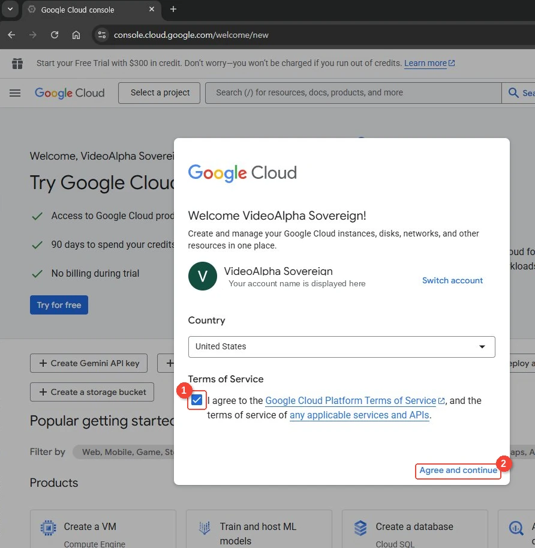The height and width of the screenshot is (548, 535).
Task: Open Train and host ML models card
Action: [x=259, y=529]
